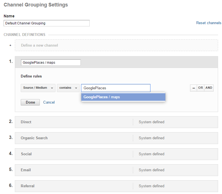The height and width of the screenshot is (194, 222).
Task: Click System defined label in Referral row
Action: [x=151, y=186]
